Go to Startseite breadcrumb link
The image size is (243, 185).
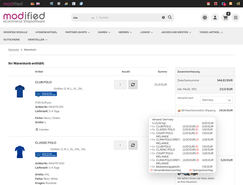click(x=14, y=50)
